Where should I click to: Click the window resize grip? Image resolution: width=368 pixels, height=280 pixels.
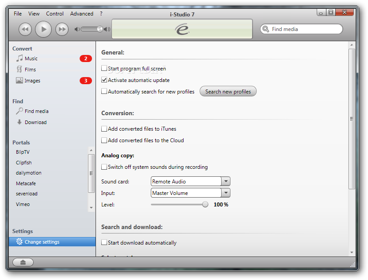tap(353, 265)
